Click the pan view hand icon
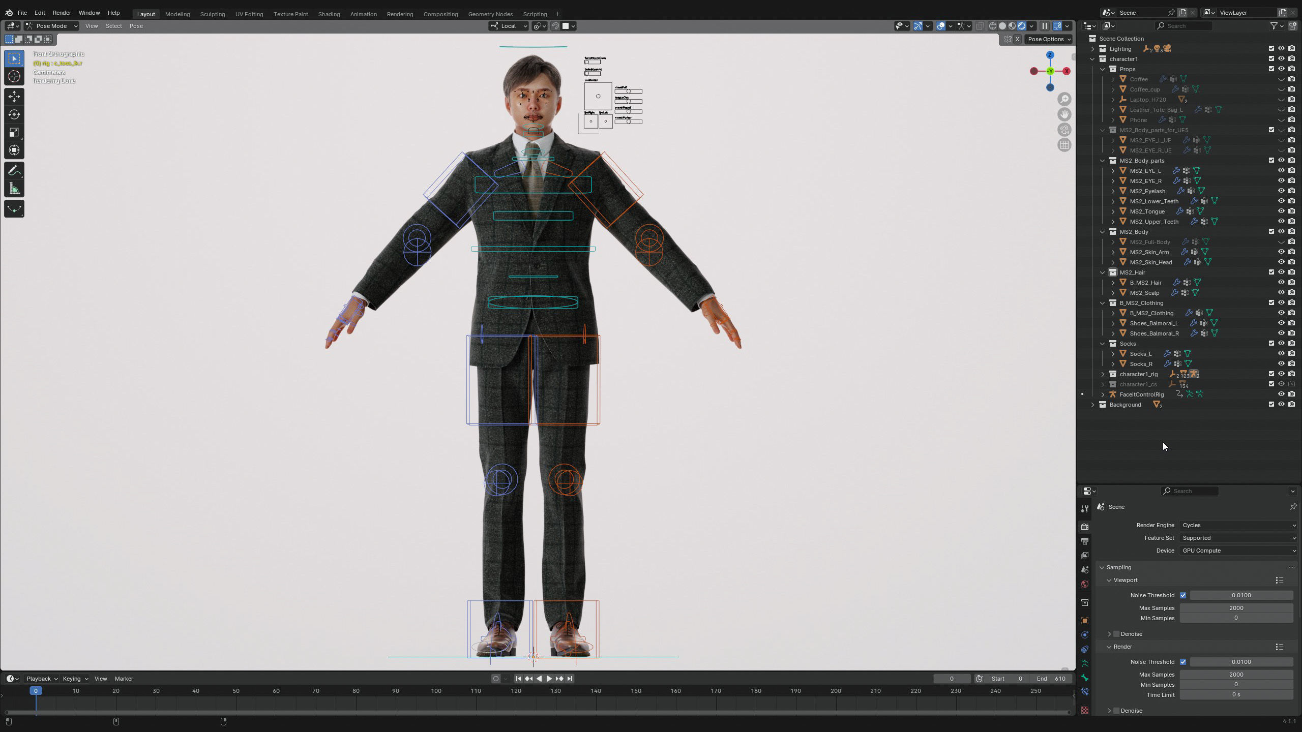The height and width of the screenshot is (732, 1302). pyautogui.click(x=1064, y=114)
